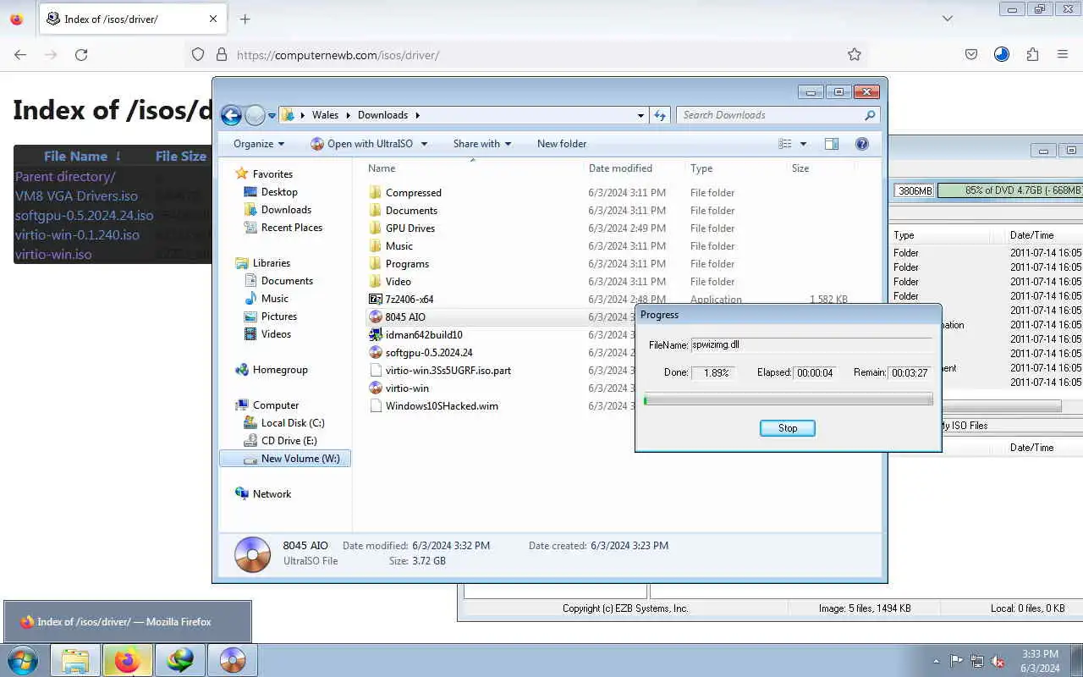Open the Compressed folder
The width and height of the screenshot is (1083, 677).
(x=405, y=193)
